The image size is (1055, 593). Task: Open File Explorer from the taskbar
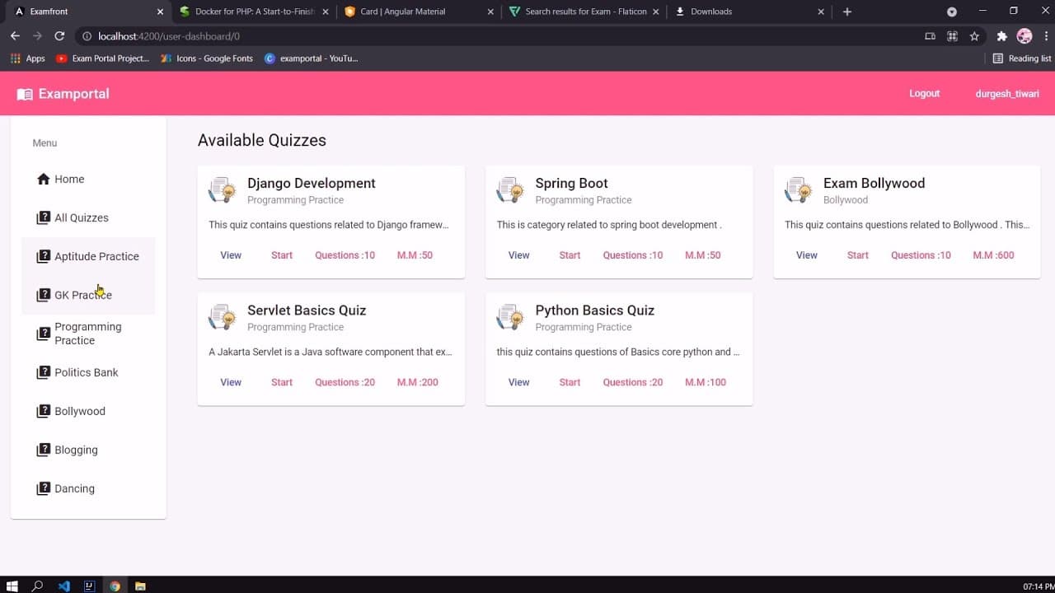click(140, 586)
